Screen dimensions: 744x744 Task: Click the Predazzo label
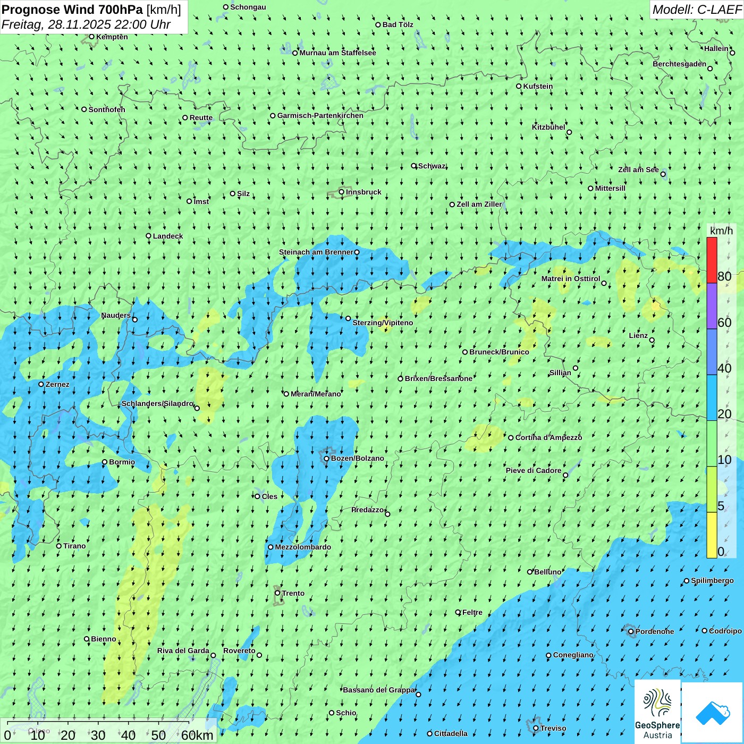click(x=368, y=510)
